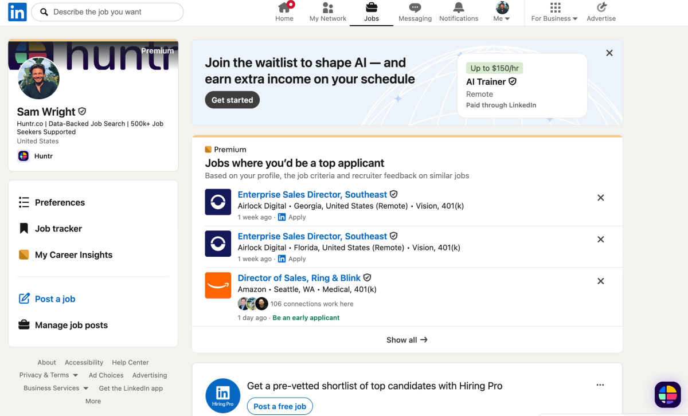This screenshot has height=416, width=688.
Task: Expand the For Business menu
Action: [554, 12]
